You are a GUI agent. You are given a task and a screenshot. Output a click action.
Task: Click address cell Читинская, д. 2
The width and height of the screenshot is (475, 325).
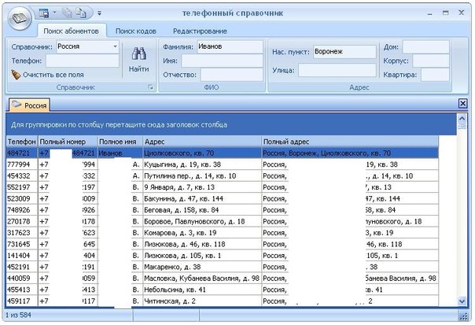click(x=202, y=301)
